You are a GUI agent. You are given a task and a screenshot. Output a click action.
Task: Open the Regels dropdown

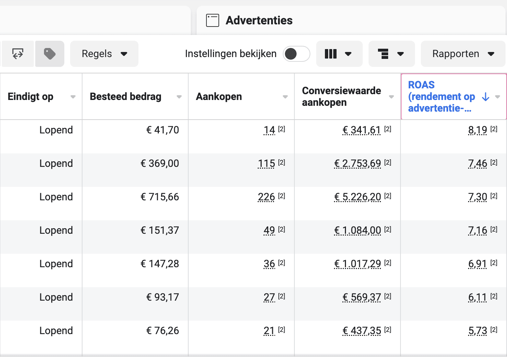pyautogui.click(x=104, y=54)
